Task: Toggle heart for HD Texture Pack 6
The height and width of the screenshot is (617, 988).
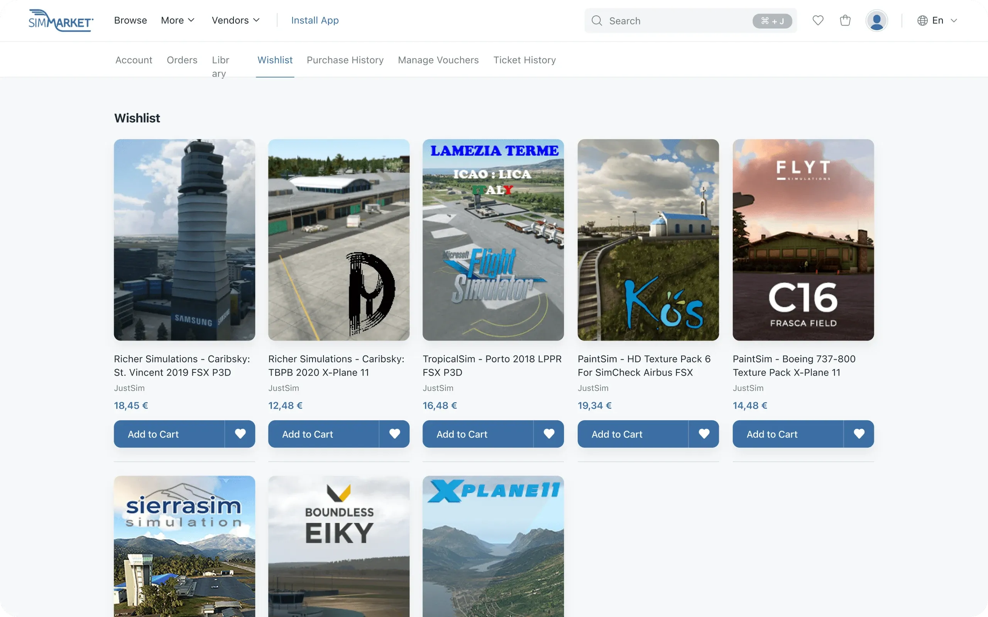Action: [704, 434]
